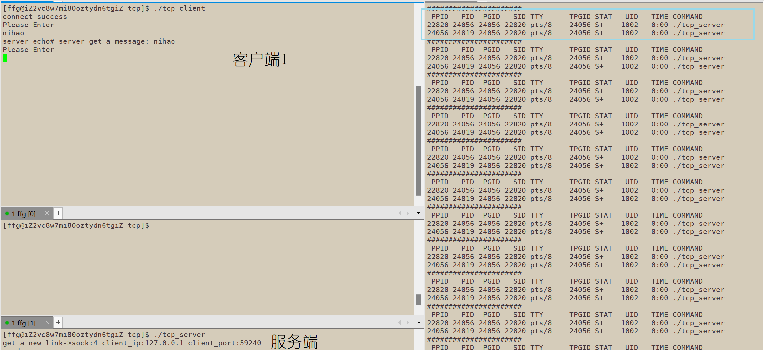The height and width of the screenshot is (350, 764).
Task: Click left tab-scroll arrow in 'ffg [1]' bar
Action: click(400, 323)
